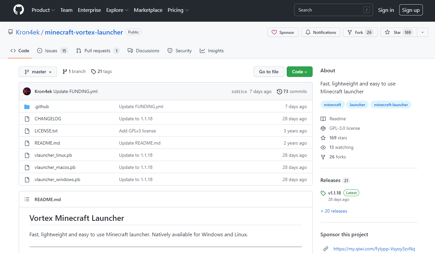Screen dimensions: 435x254
Task: Click the README table of contents icon
Action: 27,199
